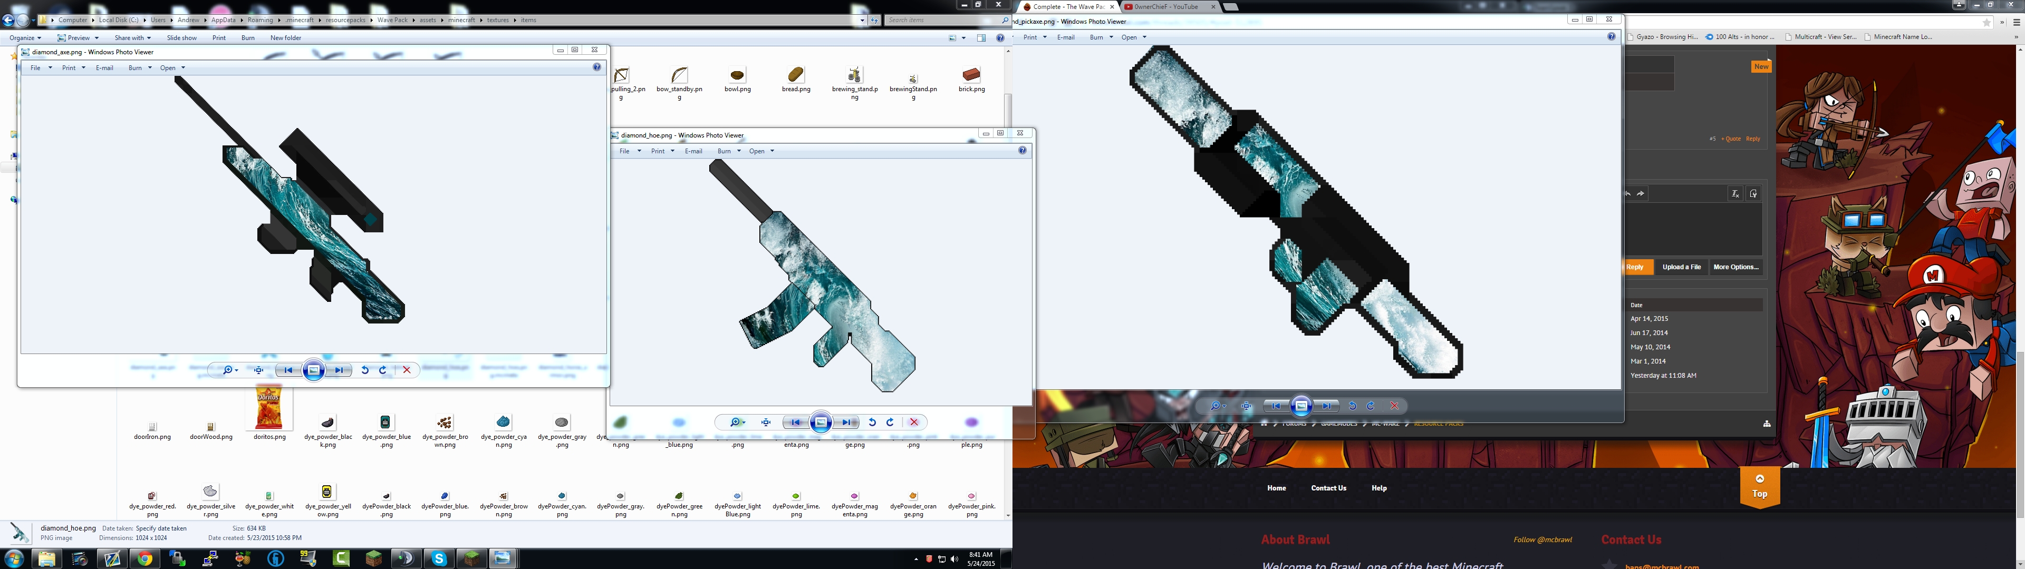This screenshot has height=569, width=2025.
Task: Expand Burn dropdown in diamond_hoe viewer
Action: point(728,151)
